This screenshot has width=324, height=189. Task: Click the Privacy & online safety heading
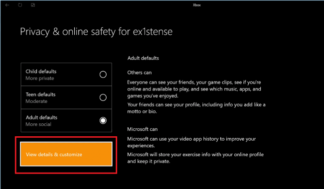[x=96, y=32]
